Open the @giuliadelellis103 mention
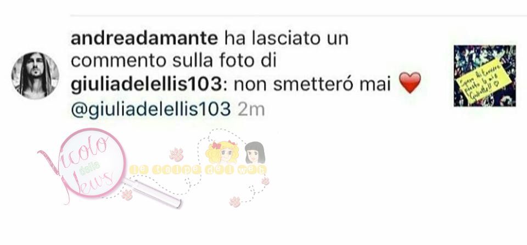Image resolution: width=527 pixels, height=245 pixels. 150,110
